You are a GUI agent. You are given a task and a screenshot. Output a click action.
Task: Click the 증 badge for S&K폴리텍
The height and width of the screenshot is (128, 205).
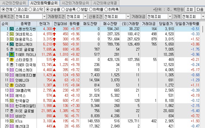(x=12, y=90)
